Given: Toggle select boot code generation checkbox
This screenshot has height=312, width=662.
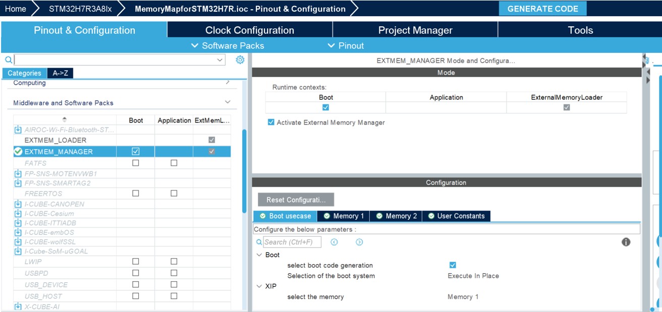Looking at the screenshot, I should 453,265.
